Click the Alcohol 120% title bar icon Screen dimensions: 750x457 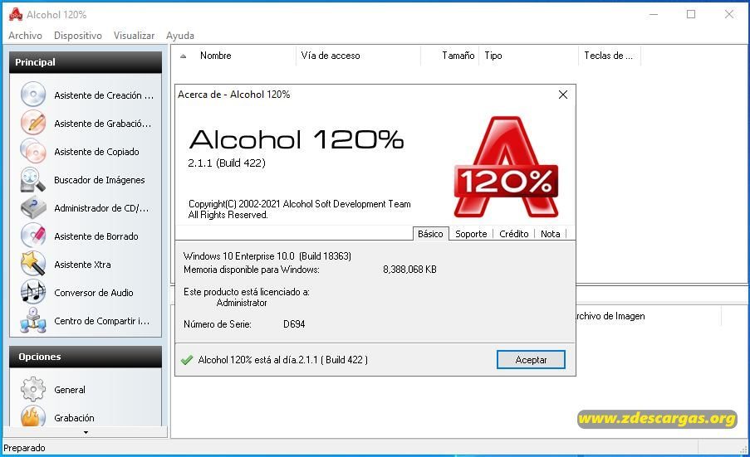click(16, 14)
